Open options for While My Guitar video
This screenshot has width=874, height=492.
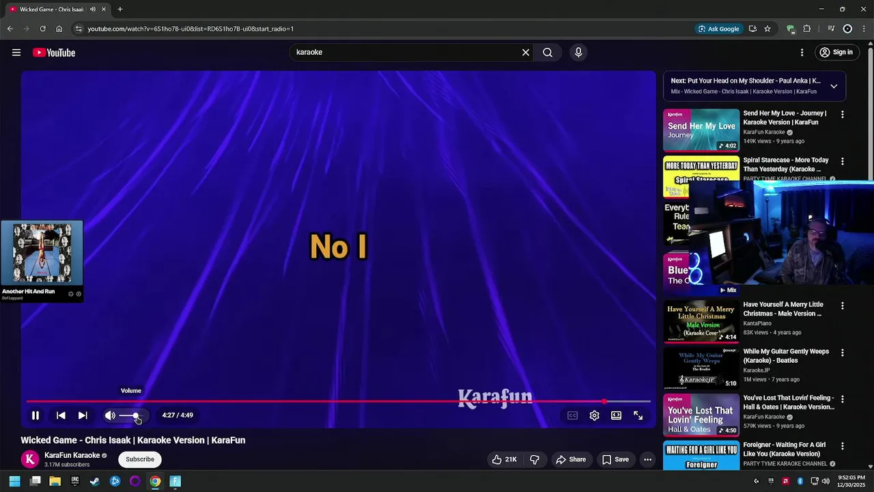tap(843, 353)
